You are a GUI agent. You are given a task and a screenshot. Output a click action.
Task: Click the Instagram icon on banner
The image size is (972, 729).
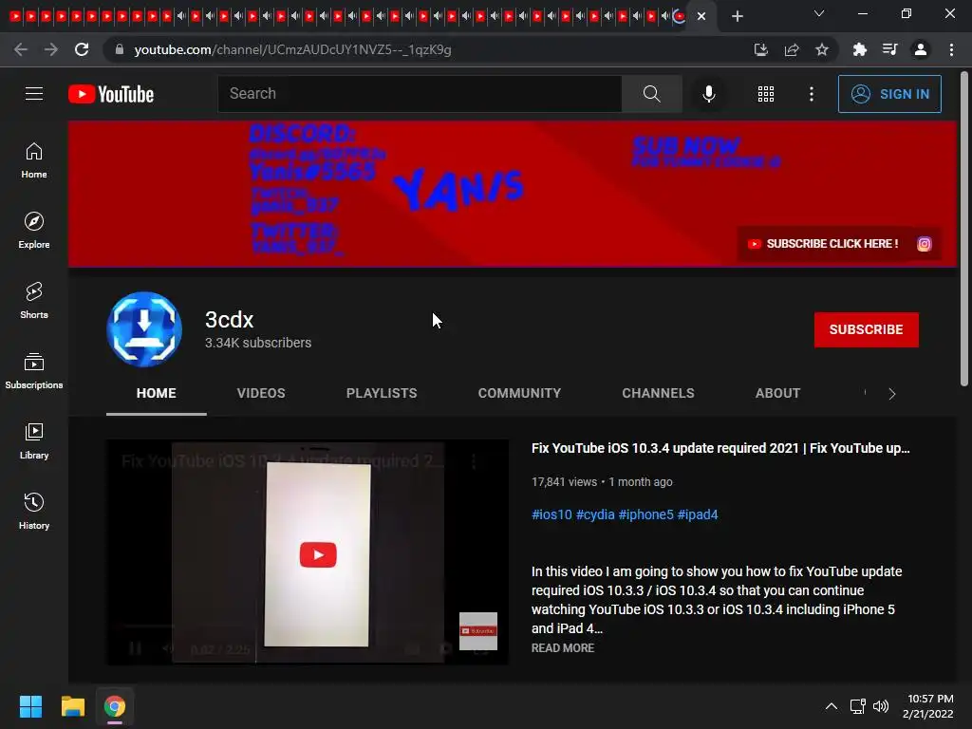[x=924, y=244]
